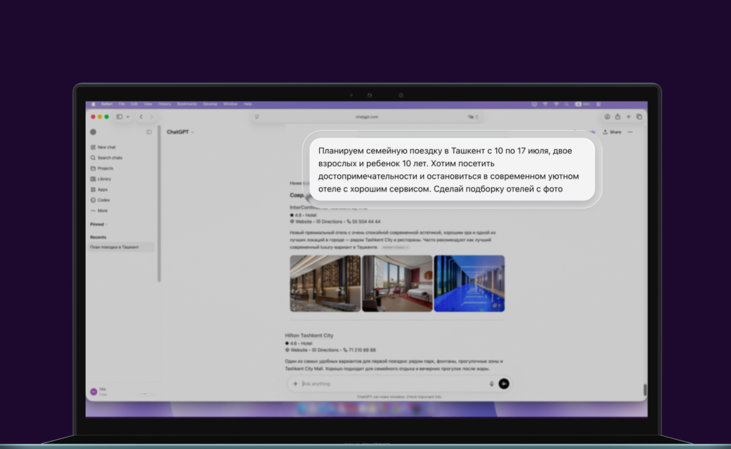Click the Share conversation button
The width and height of the screenshot is (731, 449).
pos(612,132)
